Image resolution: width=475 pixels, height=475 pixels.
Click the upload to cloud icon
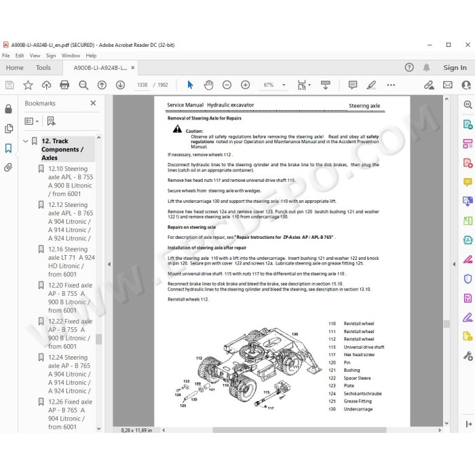pyautogui.click(x=46, y=85)
